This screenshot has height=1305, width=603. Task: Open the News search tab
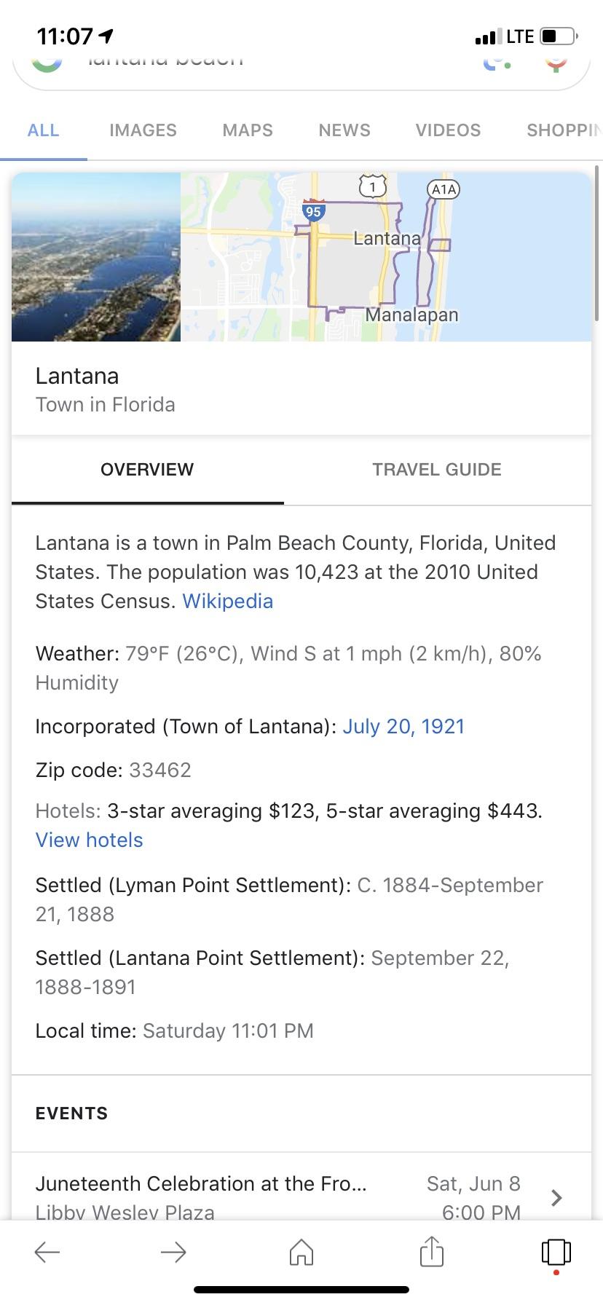(344, 130)
